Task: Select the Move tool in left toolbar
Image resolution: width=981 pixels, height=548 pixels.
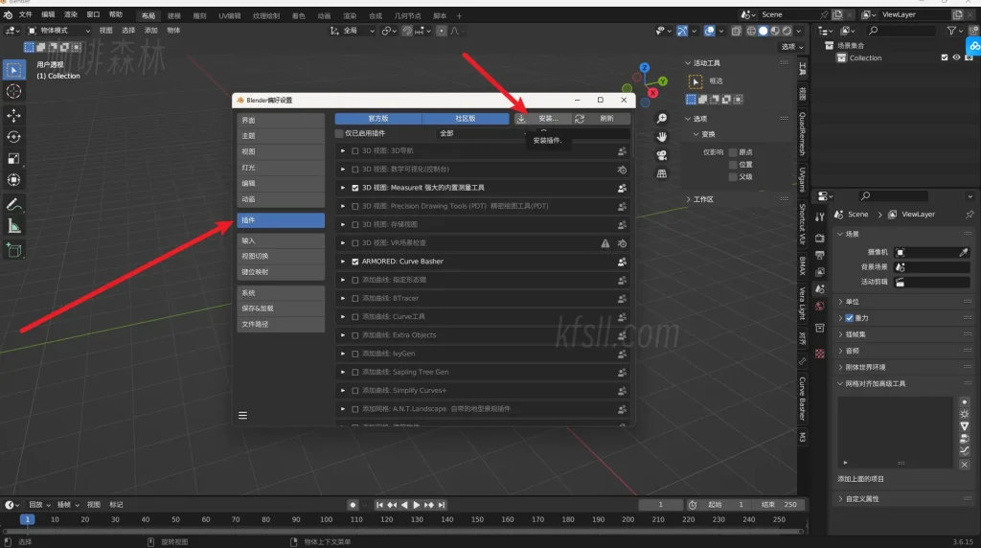Action: coord(14,115)
